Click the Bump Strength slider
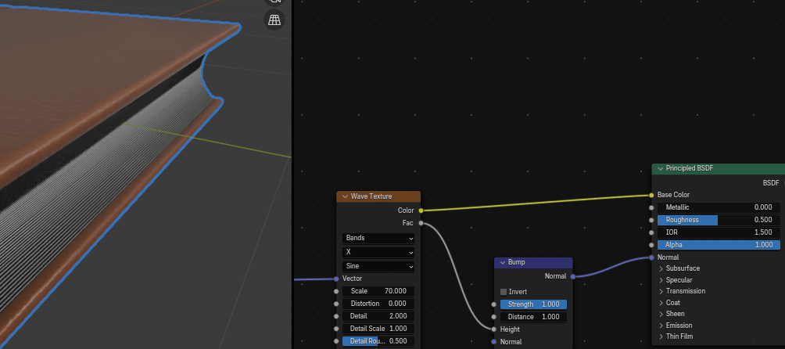Viewport: 785px width, 349px height. pyautogui.click(x=533, y=304)
